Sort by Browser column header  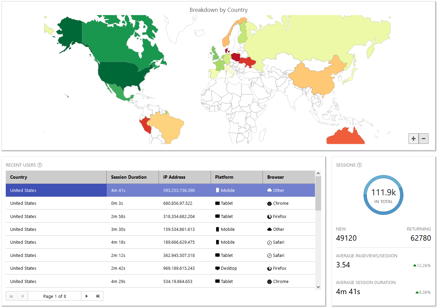289,177
